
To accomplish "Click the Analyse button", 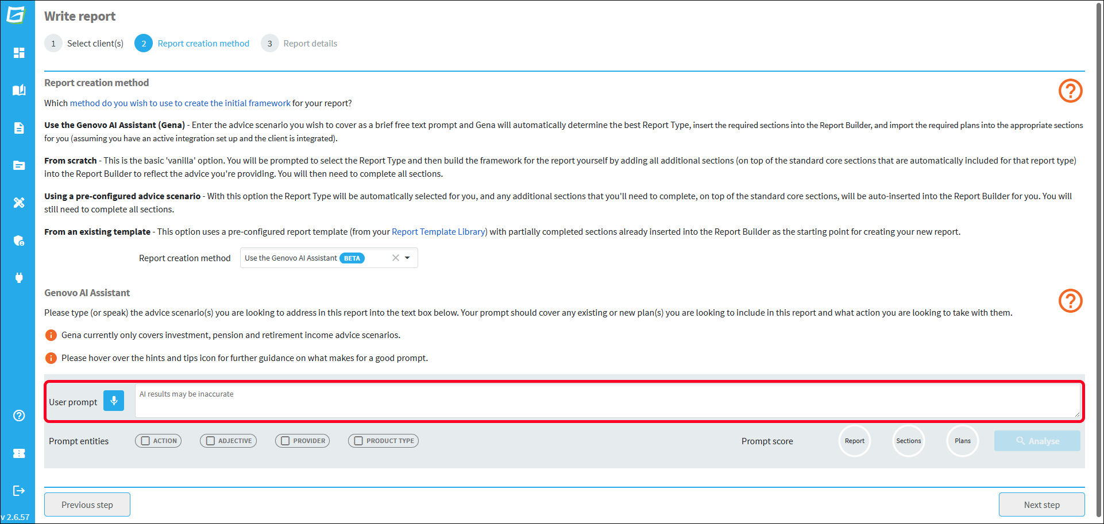I will (x=1037, y=441).
